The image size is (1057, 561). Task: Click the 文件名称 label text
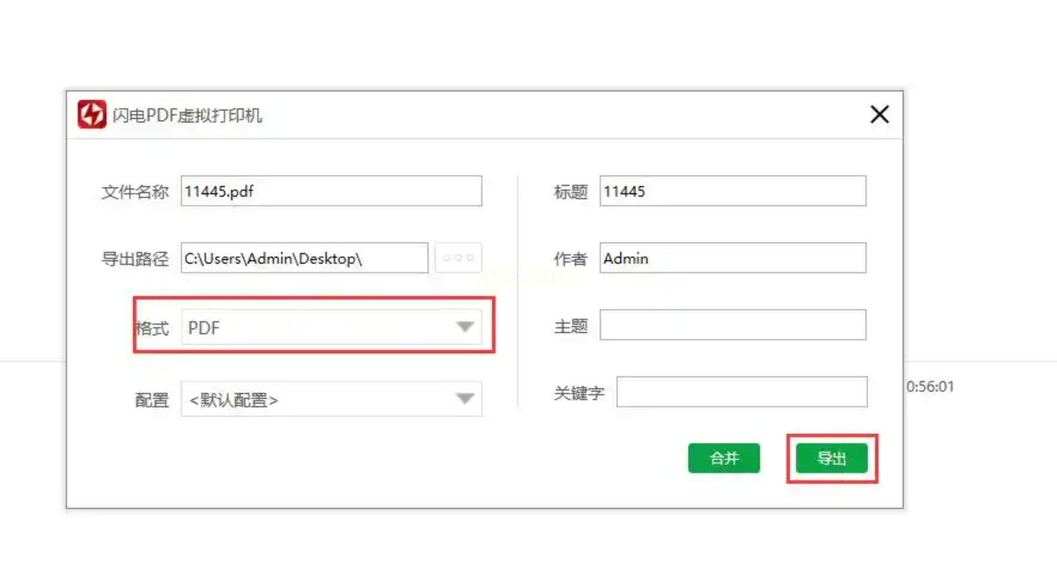(135, 192)
